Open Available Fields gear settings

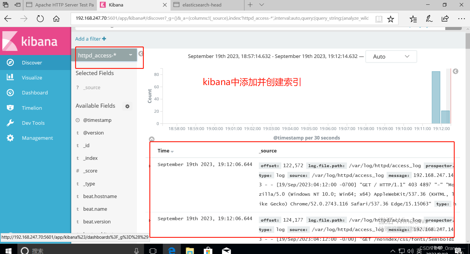[x=127, y=106]
